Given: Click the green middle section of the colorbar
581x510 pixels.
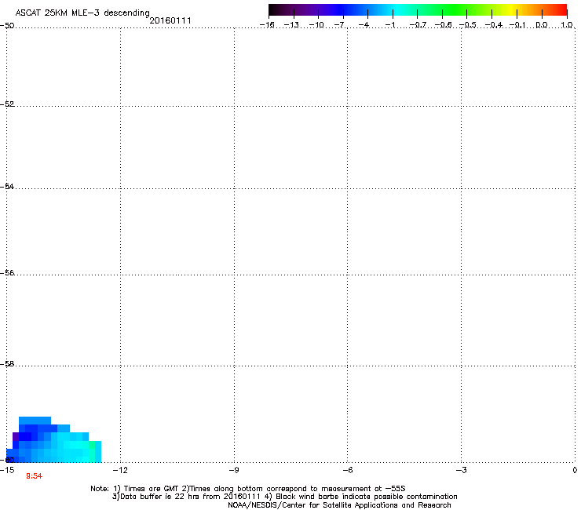Looking at the screenshot, I should pyautogui.click(x=455, y=10).
